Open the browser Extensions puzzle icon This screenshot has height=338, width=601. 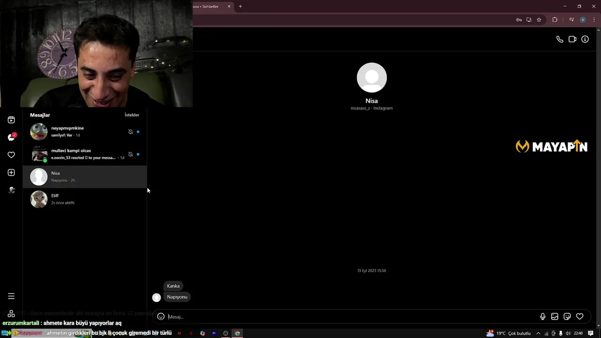555,20
